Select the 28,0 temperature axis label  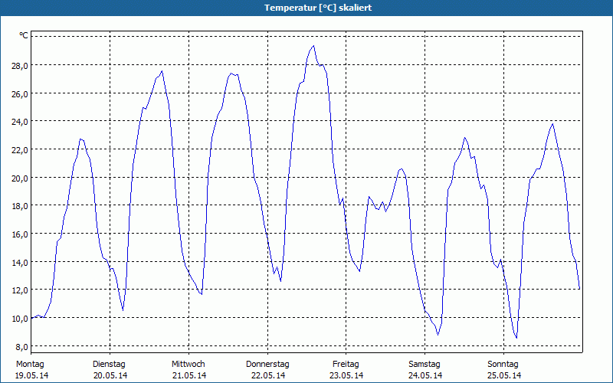18,65
